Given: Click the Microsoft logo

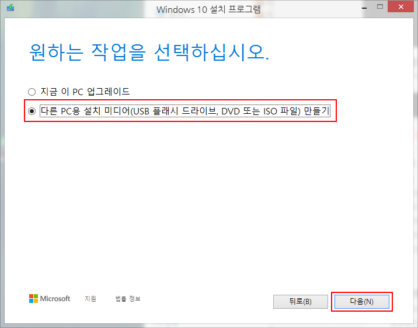Looking at the screenshot, I should (x=50, y=299).
